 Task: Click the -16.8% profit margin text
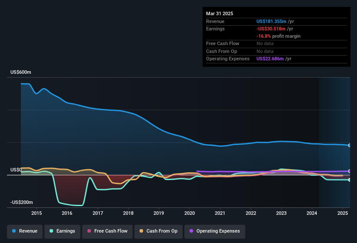[x=278, y=36]
